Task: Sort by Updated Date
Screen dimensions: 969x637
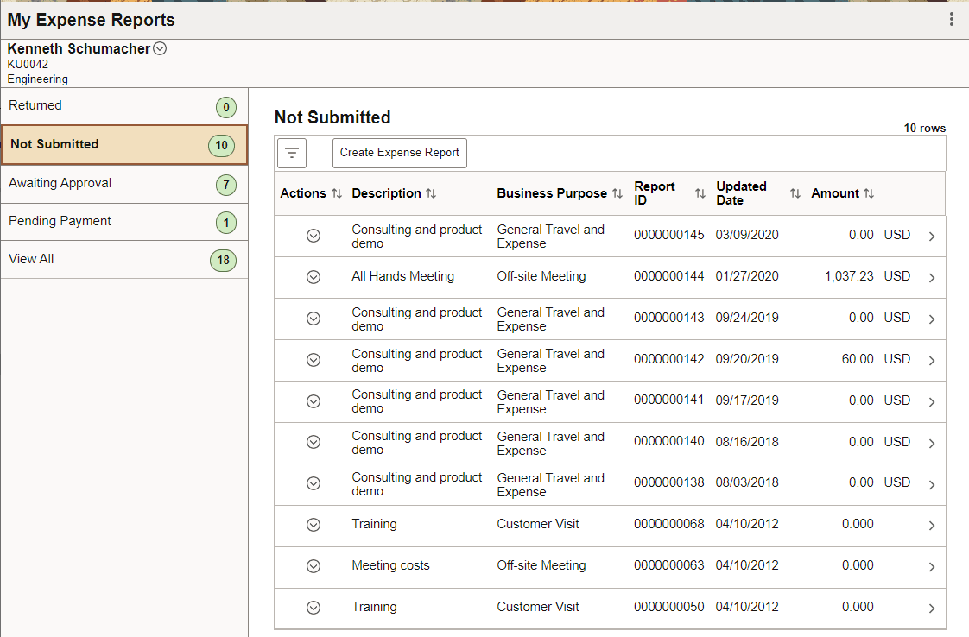Action: point(794,193)
